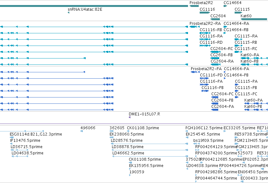Click the CG2604 gene label
268x183 pixels.
(x=218, y=16)
